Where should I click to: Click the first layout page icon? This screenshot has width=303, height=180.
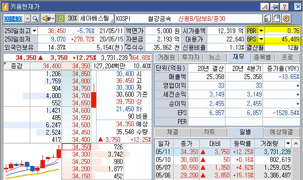[x=267, y=19]
